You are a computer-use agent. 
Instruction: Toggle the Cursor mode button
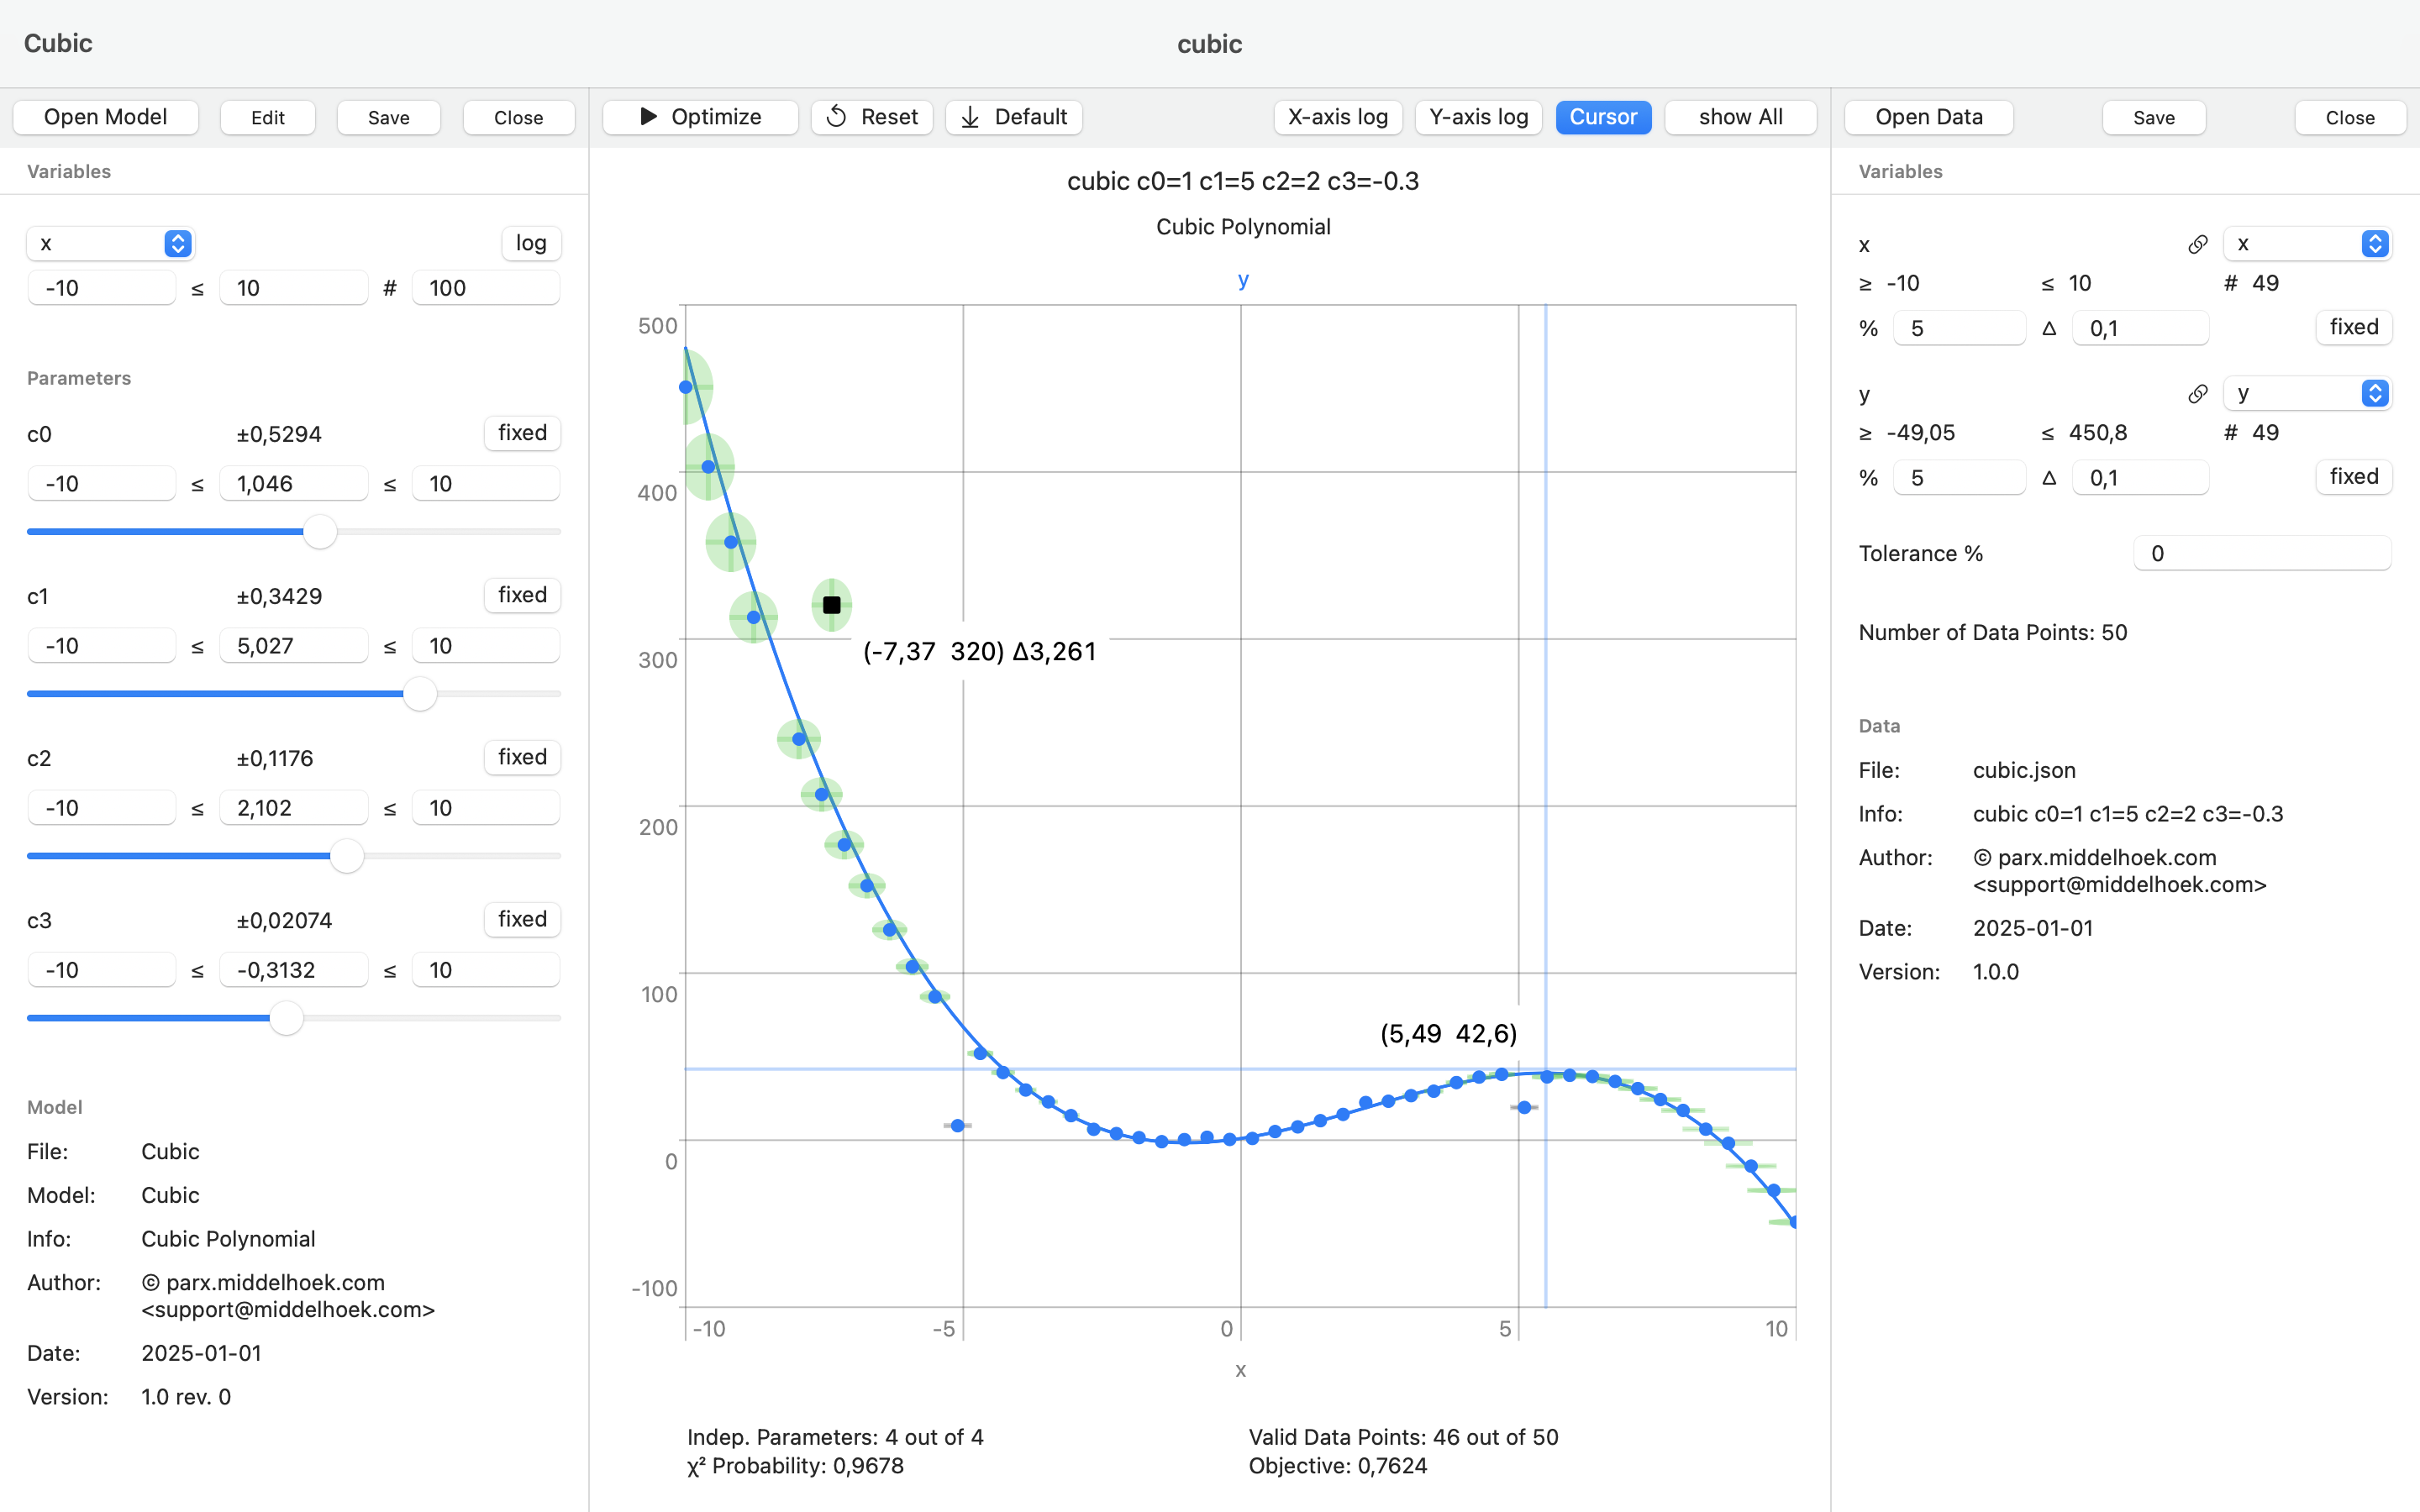[x=1602, y=117]
